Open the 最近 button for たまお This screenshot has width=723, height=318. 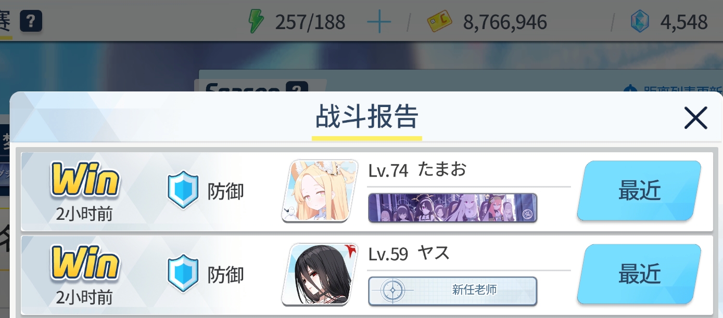[639, 191]
